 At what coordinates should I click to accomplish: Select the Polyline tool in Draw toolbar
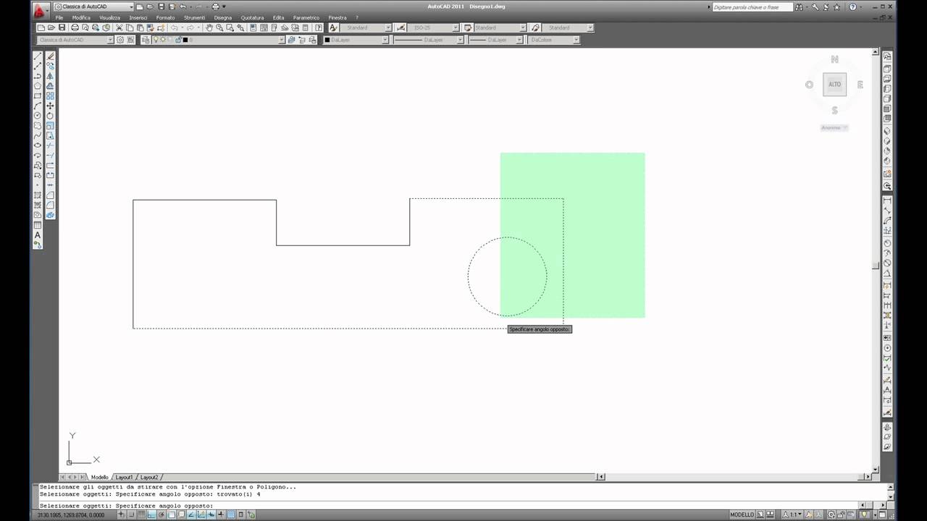coord(38,76)
